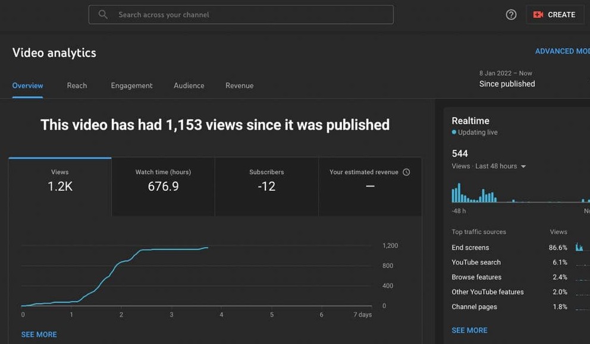590x344 pixels.
Task: Click the views line chart curve
Action: 115,277
